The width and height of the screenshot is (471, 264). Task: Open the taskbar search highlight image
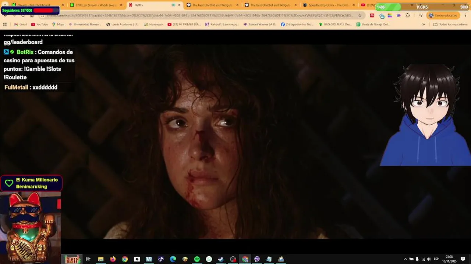[72, 259]
